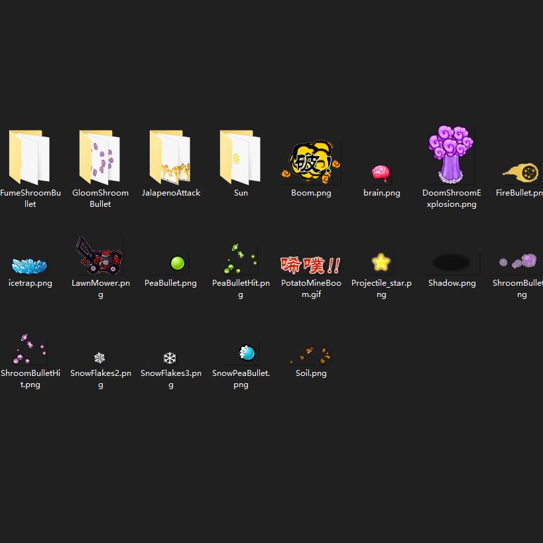This screenshot has width=543, height=543.
Task: Select the brain.png pink brain icon
Action: (381, 174)
